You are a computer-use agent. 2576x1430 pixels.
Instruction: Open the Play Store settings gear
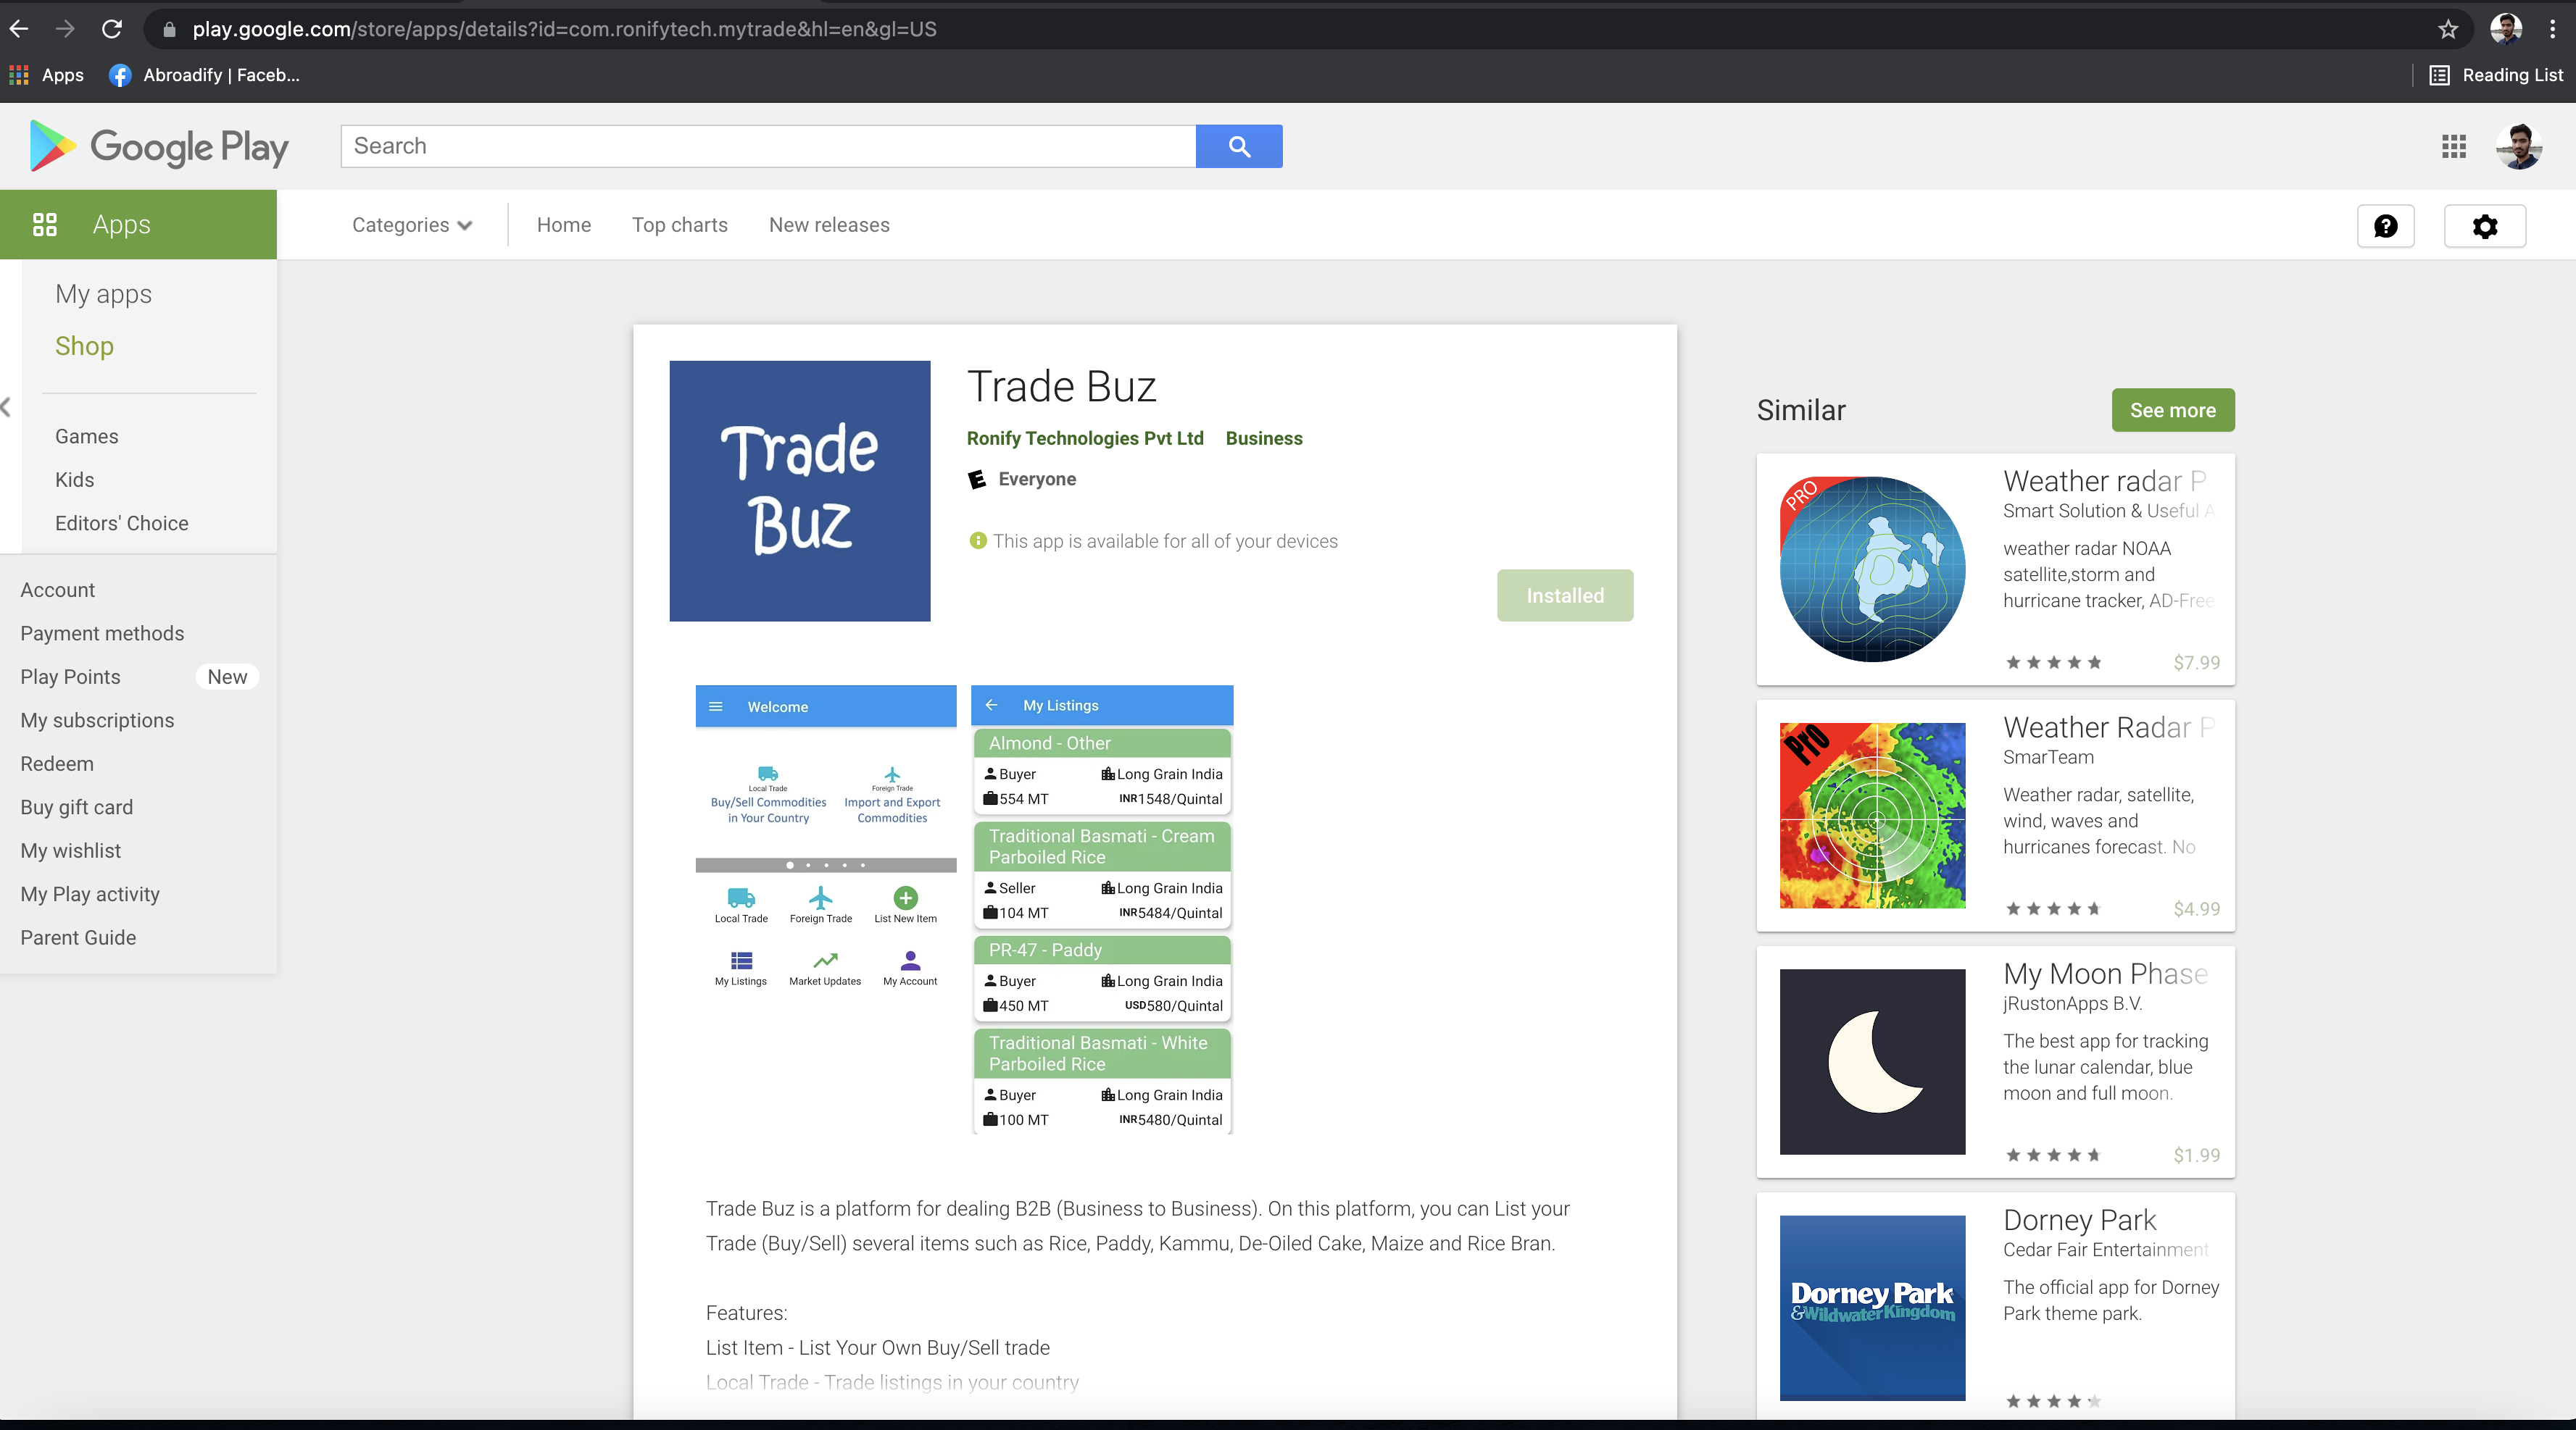pyautogui.click(x=2485, y=226)
